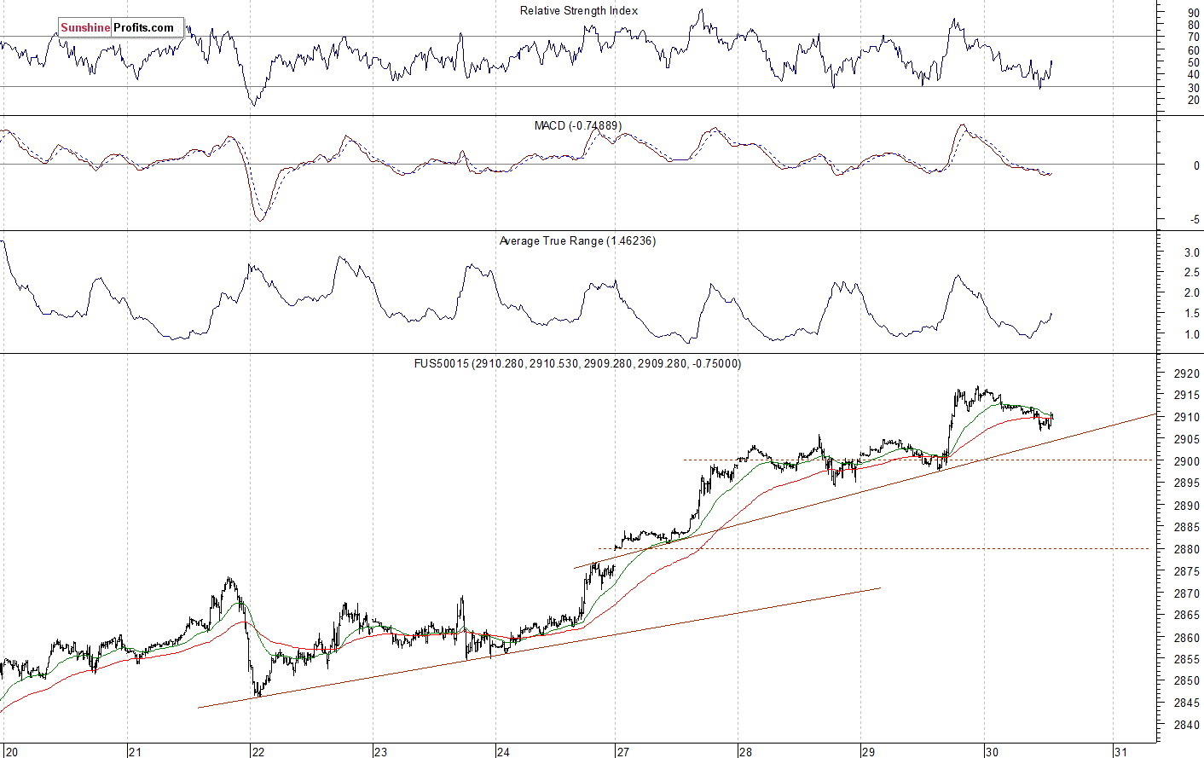Click the 2910 price axis label
Viewport: 1204px width, 758px height.
[1187, 418]
